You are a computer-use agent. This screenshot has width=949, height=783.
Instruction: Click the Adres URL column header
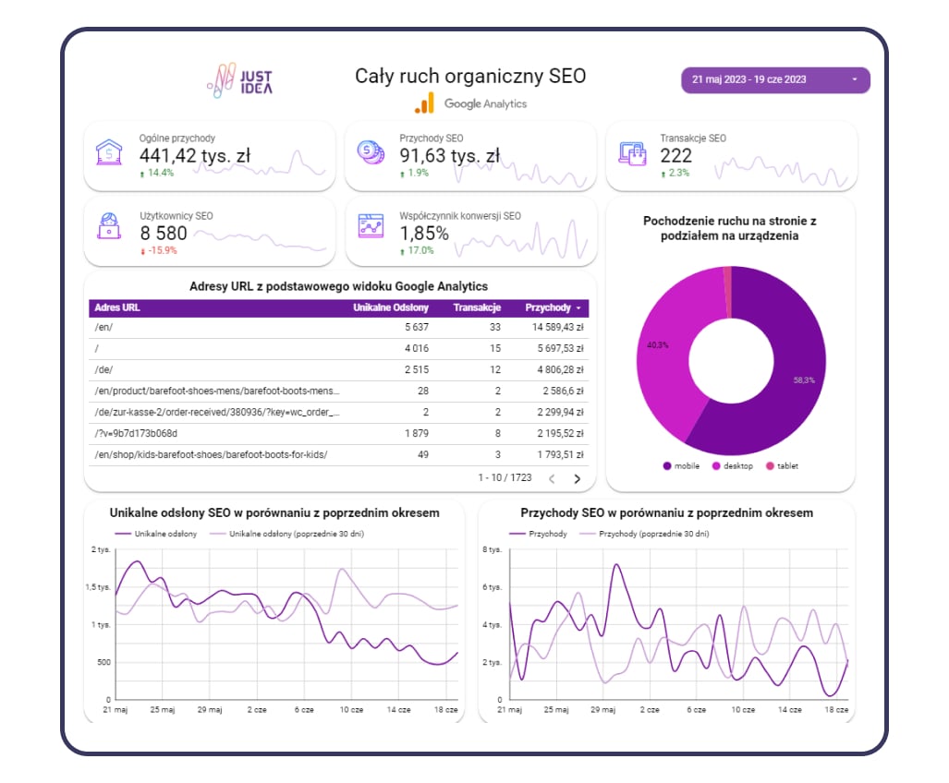pos(117,307)
